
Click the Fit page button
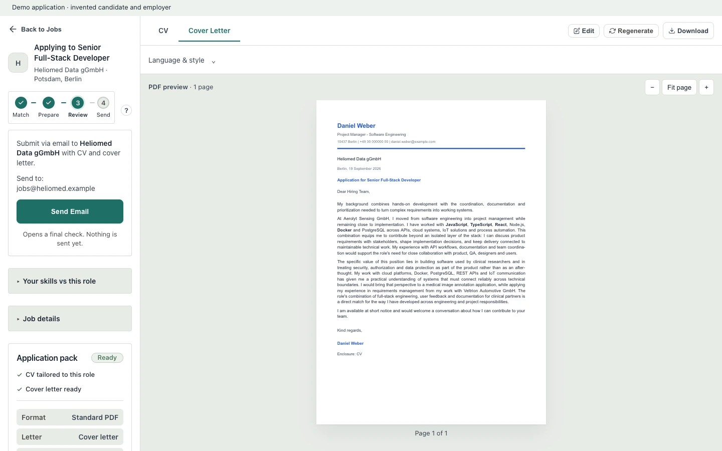click(x=679, y=87)
